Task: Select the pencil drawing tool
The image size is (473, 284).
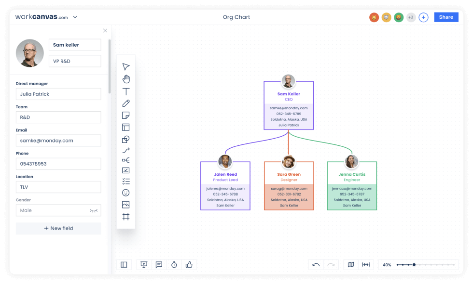Action: (126, 103)
